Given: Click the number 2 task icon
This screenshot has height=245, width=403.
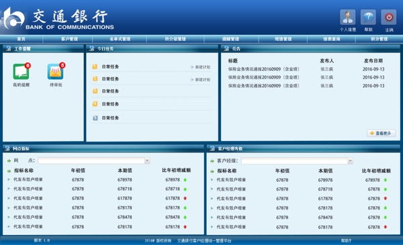Looking at the screenshot, I should point(95,79).
